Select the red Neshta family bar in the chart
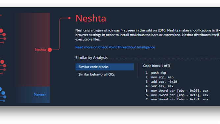The height and width of the screenshot is (124, 220). [x=32, y=50]
